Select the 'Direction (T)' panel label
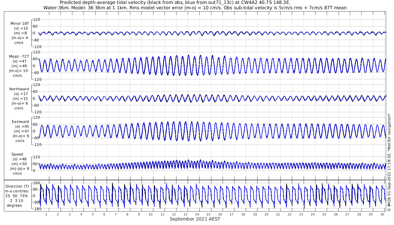The width and height of the screenshot is (394, 225). [x=17, y=186]
